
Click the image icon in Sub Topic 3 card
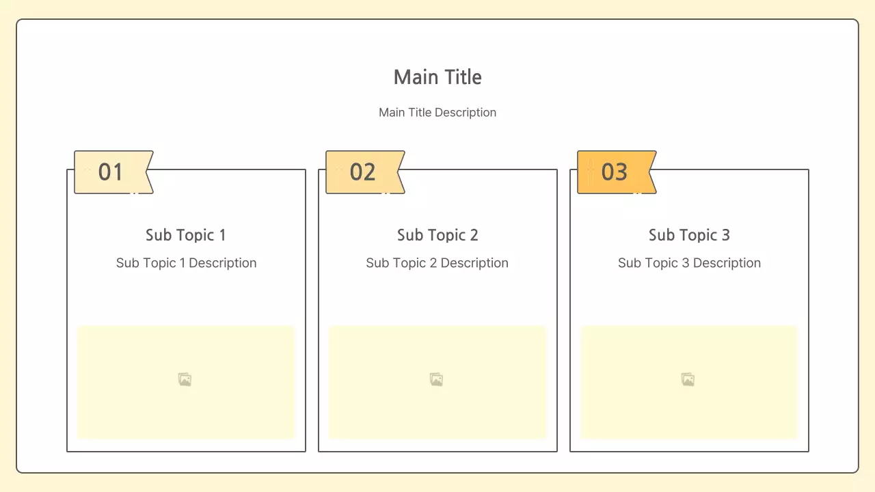pyautogui.click(x=688, y=379)
